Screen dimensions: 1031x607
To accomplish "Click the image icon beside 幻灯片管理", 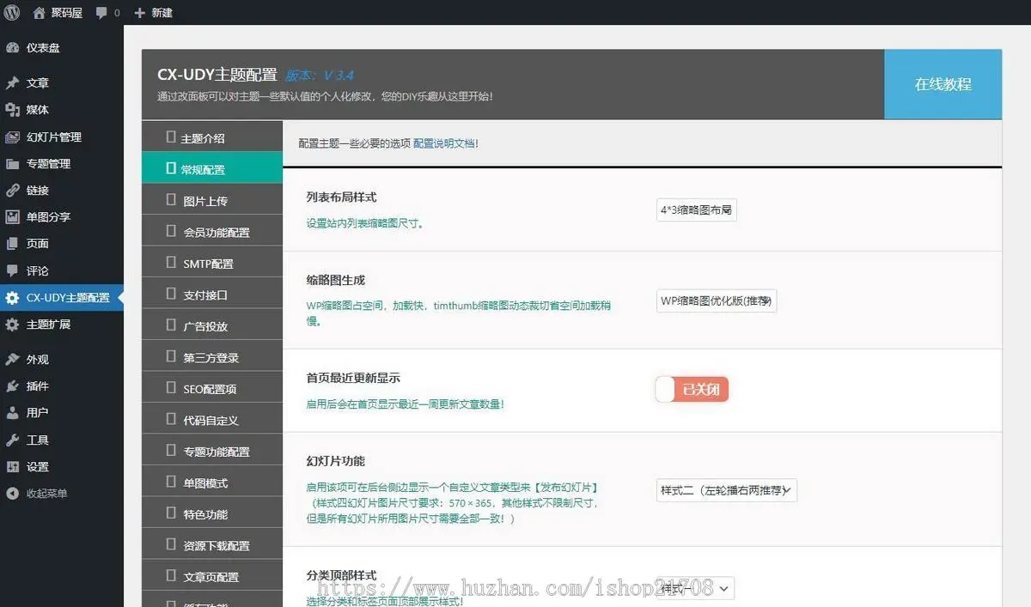I will tap(12, 137).
